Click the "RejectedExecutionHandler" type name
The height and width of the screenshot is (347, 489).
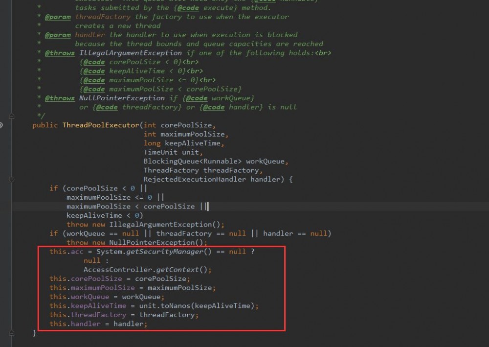pyautogui.click(x=195, y=180)
